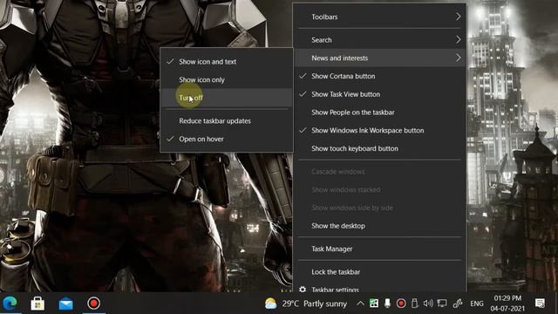The image size is (558, 314).
Task: Open Task Manager from context menu
Action: pyautogui.click(x=379, y=249)
